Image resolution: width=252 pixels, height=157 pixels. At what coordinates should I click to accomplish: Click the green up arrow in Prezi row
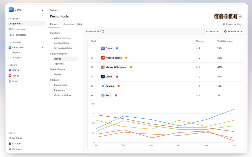(197, 95)
